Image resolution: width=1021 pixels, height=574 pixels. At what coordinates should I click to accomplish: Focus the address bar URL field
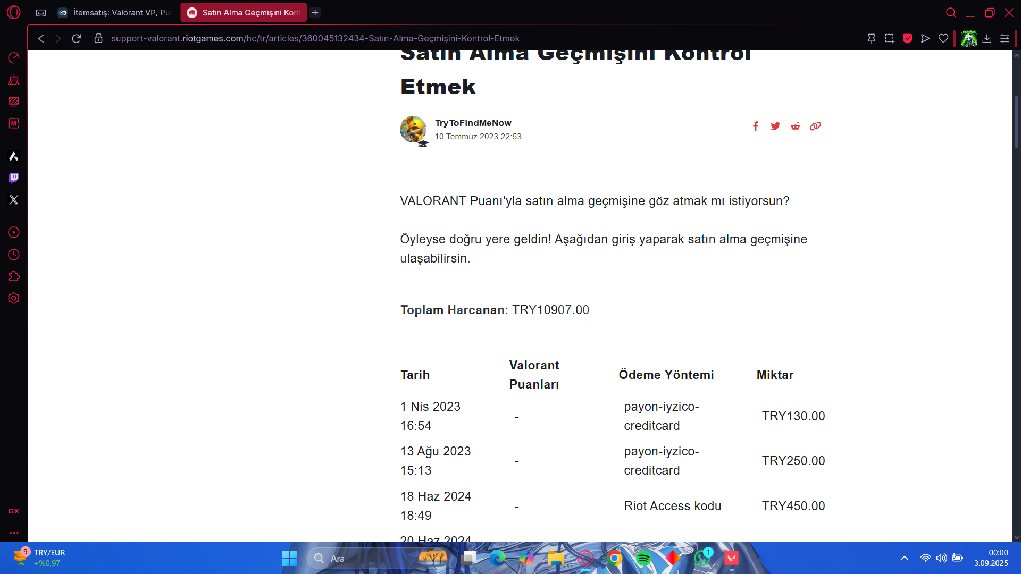pos(315,38)
